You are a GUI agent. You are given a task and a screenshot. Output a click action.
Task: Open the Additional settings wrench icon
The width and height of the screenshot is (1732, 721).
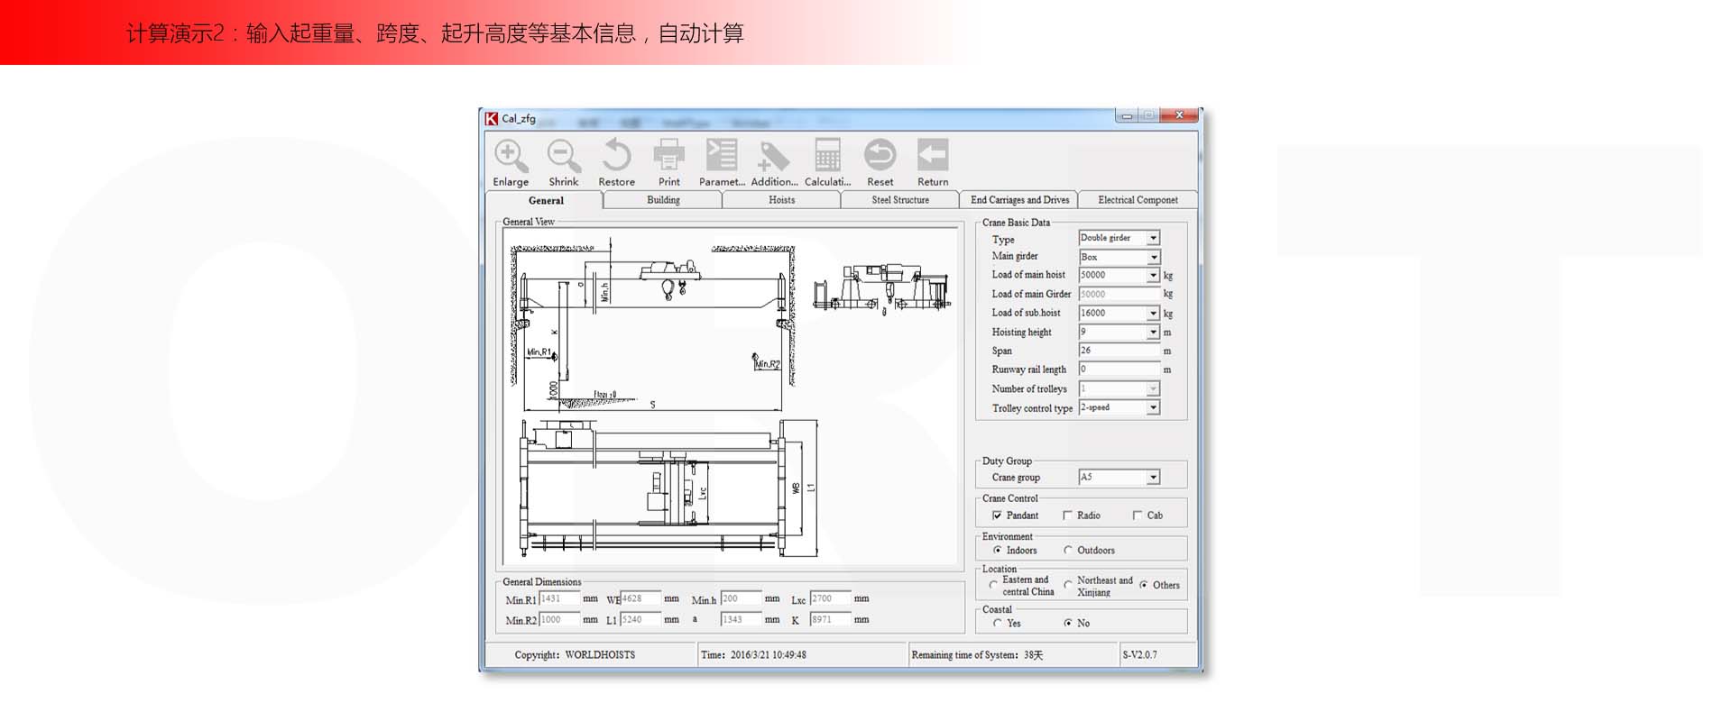point(773,157)
